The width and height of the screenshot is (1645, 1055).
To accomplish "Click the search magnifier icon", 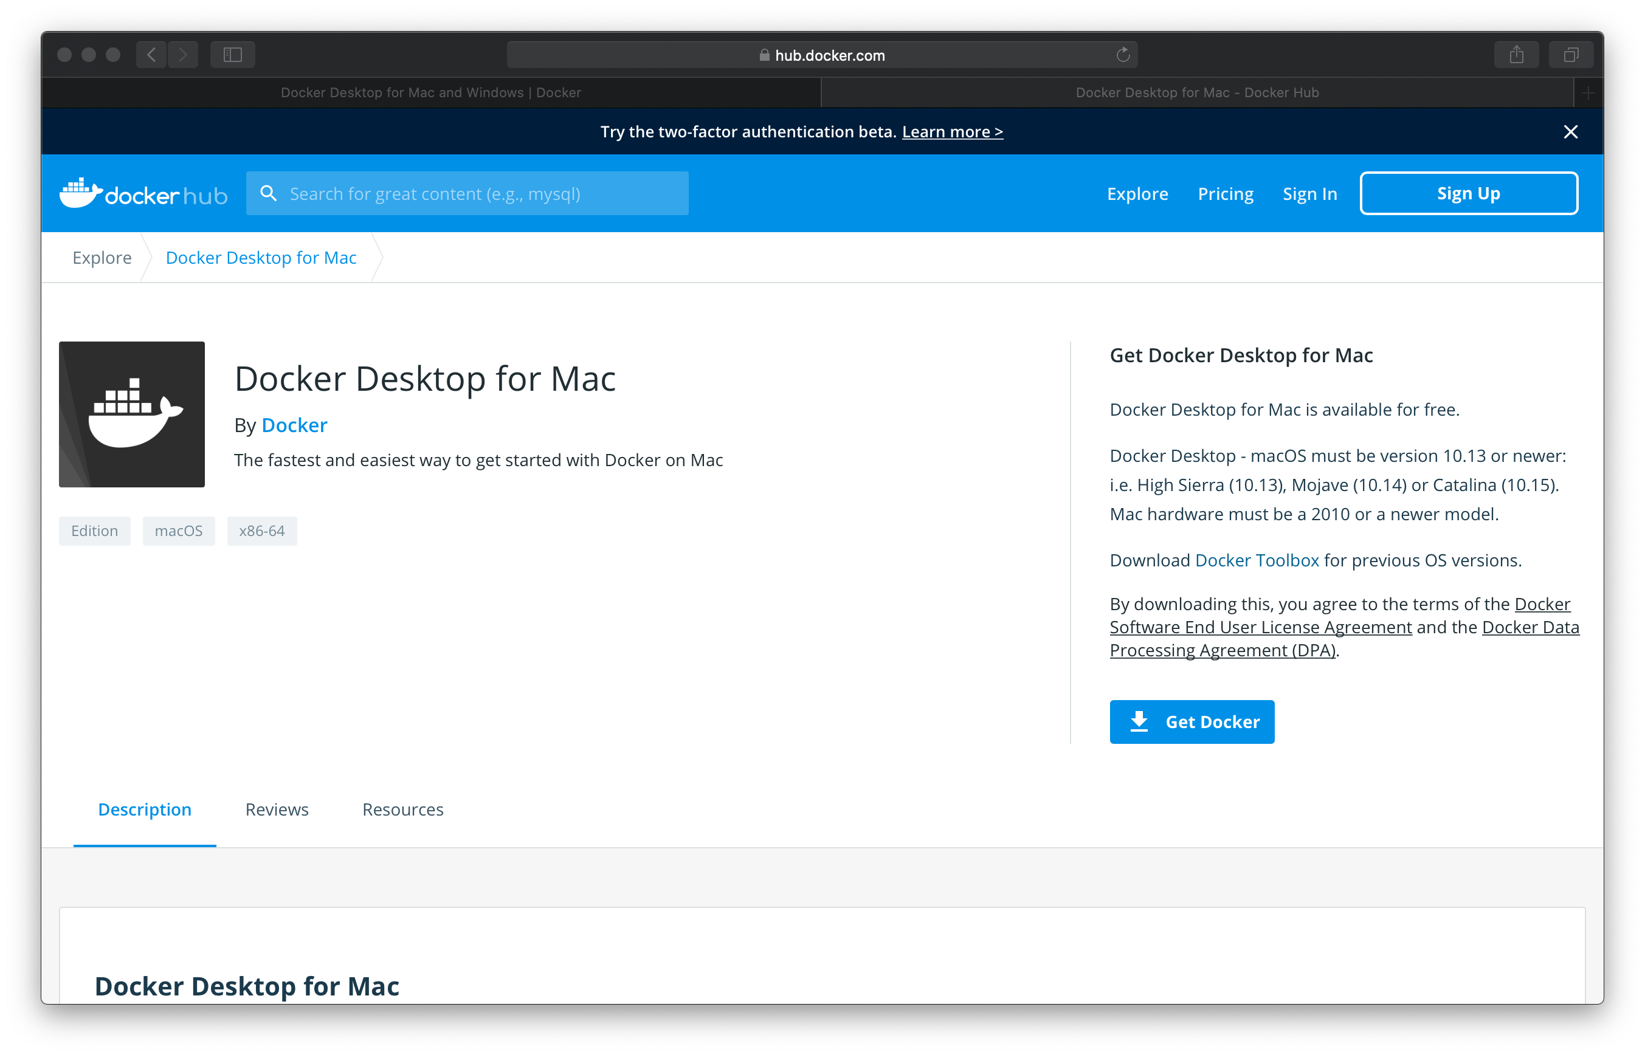I will (x=269, y=194).
